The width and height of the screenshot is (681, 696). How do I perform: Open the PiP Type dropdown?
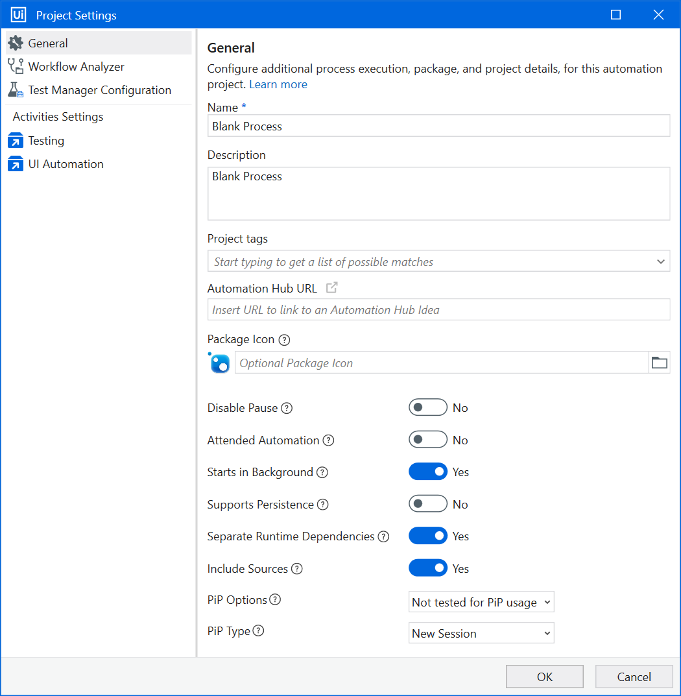click(x=481, y=633)
